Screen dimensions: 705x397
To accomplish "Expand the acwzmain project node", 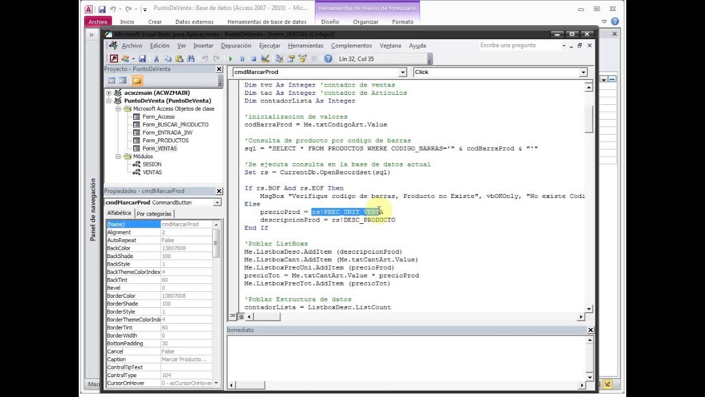I will tap(109, 93).
